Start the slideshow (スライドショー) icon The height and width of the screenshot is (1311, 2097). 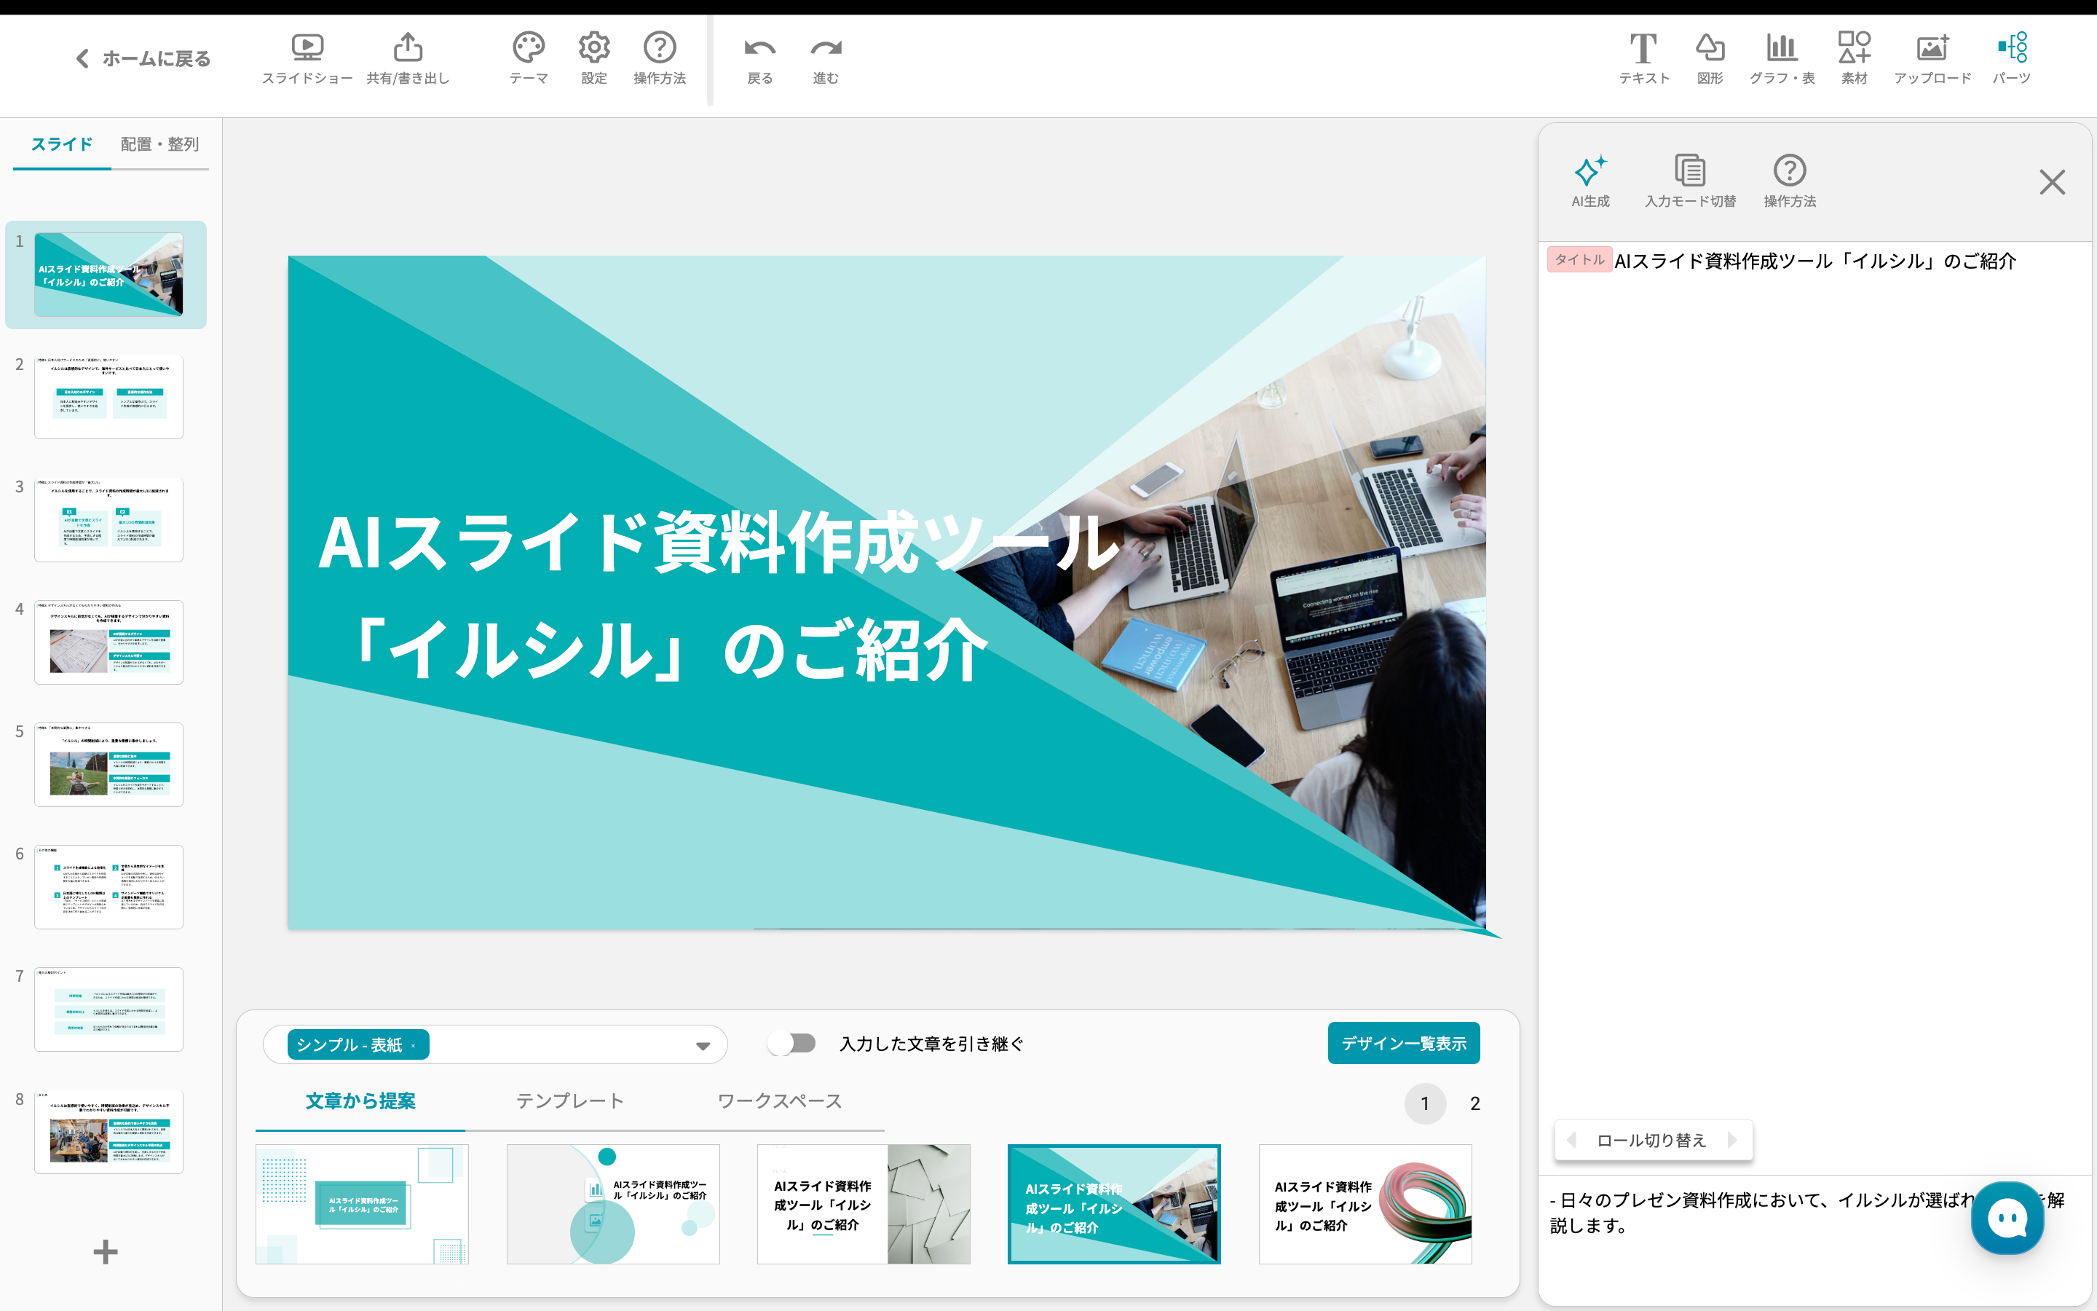click(307, 47)
